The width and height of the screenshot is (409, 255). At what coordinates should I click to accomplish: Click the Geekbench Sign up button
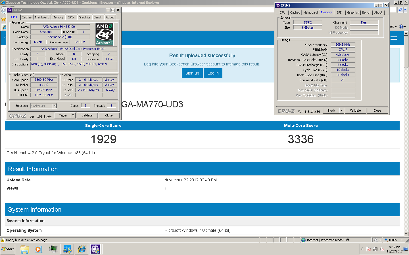coord(192,73)
